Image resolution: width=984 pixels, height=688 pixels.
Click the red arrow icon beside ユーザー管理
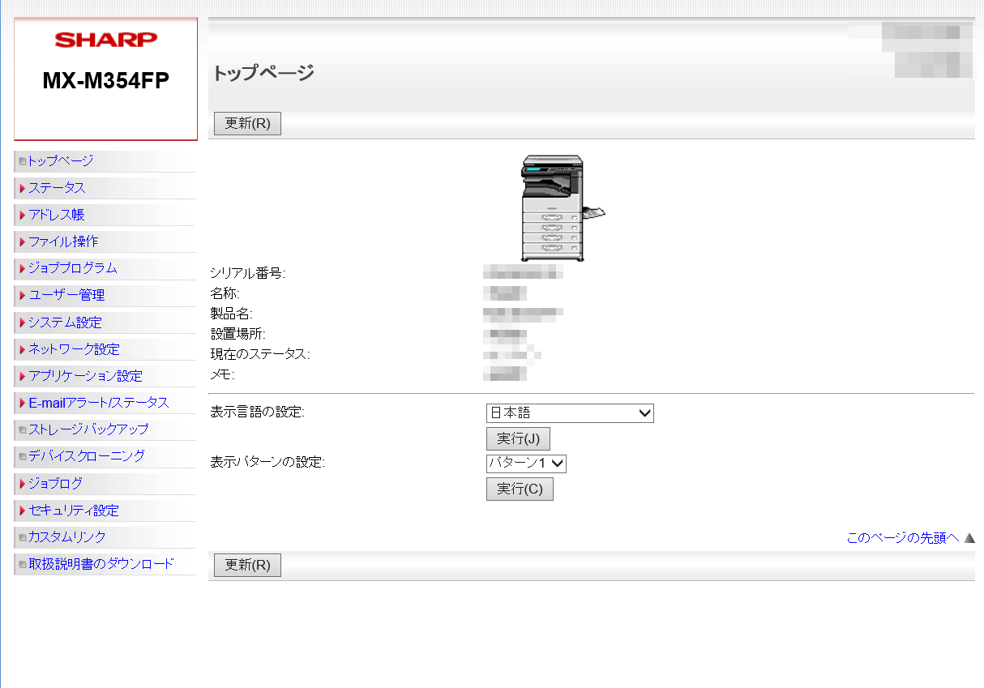[23, 296]
